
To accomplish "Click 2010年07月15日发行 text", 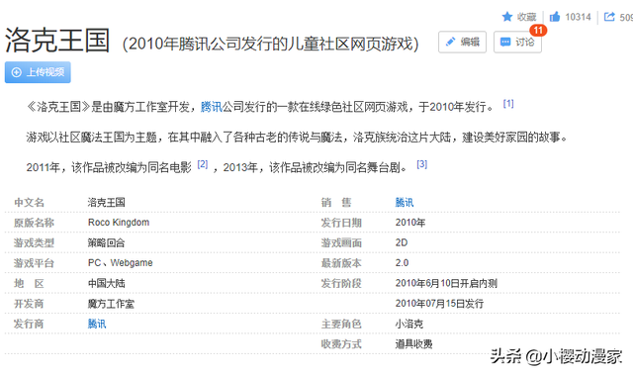I will point(439,304).
